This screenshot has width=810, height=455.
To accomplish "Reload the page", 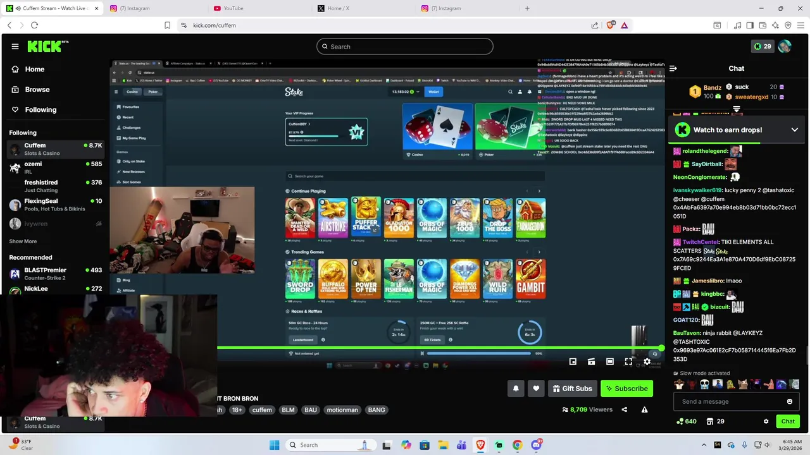I will click(x=34, y=25).
